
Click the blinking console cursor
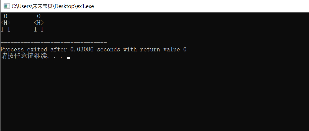[x=69, y=58]
